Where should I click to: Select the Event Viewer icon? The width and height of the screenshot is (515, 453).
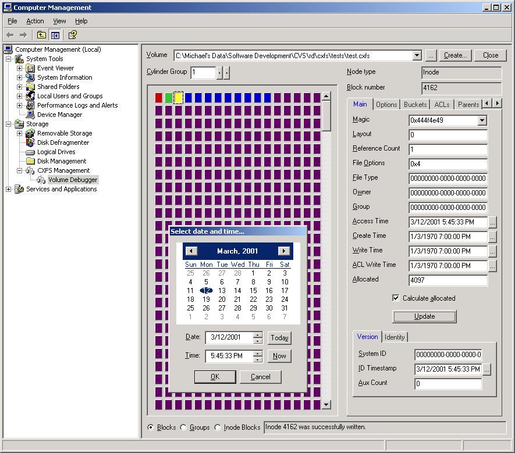pos(30,68)
